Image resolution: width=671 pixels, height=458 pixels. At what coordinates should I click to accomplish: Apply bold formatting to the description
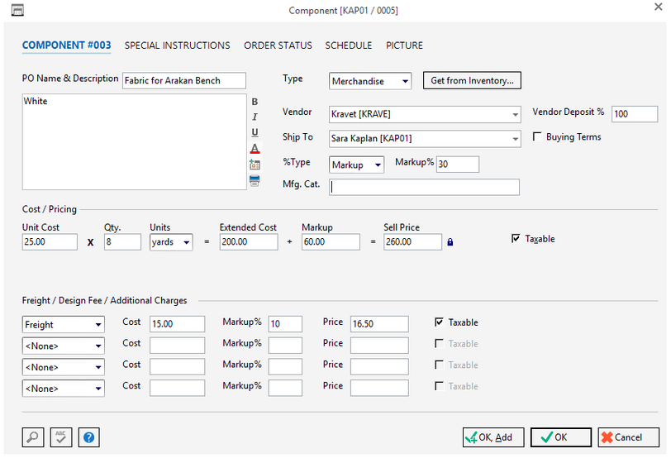(255, 102)
